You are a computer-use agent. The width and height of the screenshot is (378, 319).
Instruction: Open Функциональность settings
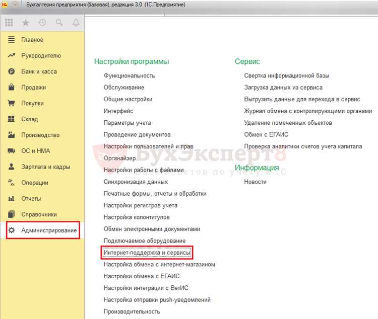tap(129, 75)
